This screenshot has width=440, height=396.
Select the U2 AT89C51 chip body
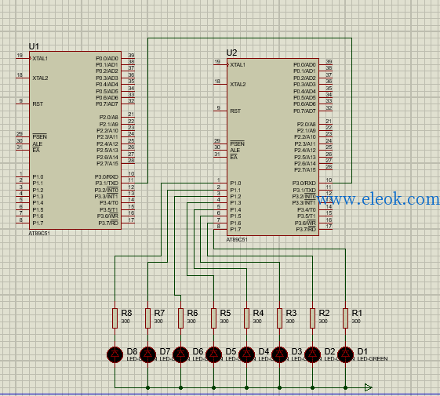[273, 147]
